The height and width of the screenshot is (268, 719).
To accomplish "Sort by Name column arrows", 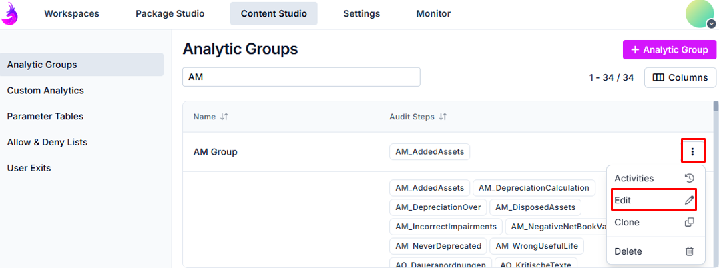I will coord(224,117).
